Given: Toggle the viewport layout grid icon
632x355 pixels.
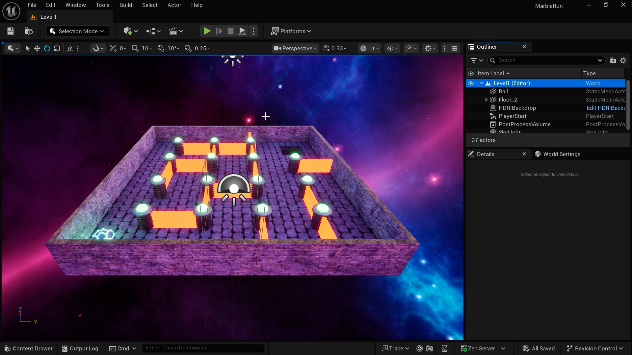Looking at the screenshot, I should point(455,48).
